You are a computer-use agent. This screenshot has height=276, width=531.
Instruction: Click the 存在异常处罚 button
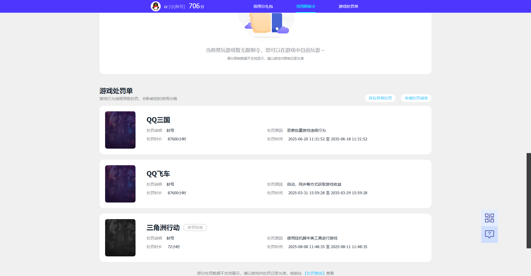click(380, 98)
